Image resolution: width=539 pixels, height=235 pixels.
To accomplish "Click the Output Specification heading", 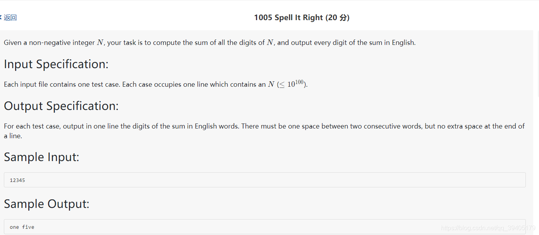I will coord(61,106).
